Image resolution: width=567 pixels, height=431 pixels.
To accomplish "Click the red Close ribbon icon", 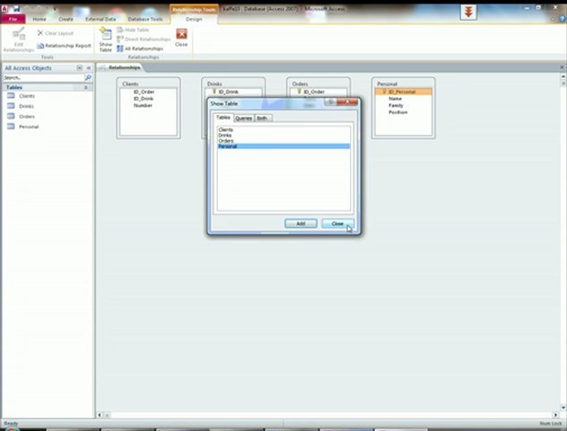I will pyautogui.click(x=181, y=38).
